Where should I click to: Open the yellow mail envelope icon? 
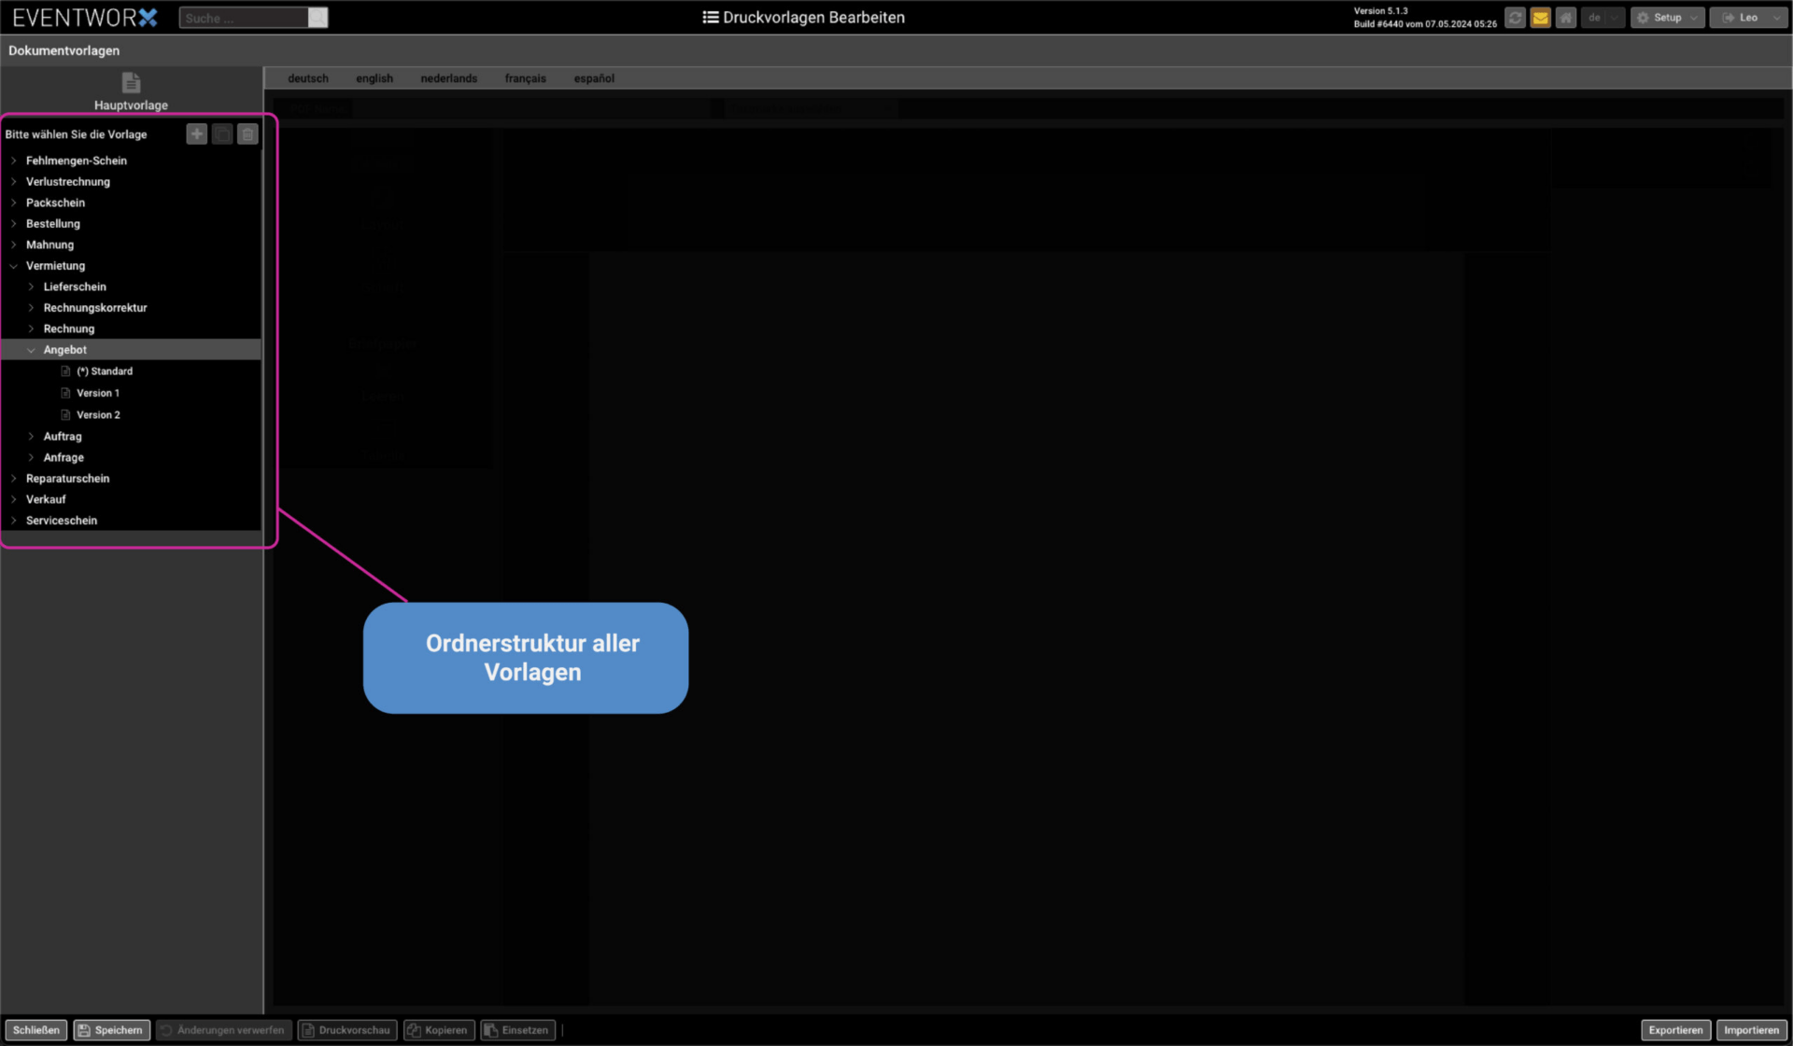pyautogui.click(x=1541, y=18)
